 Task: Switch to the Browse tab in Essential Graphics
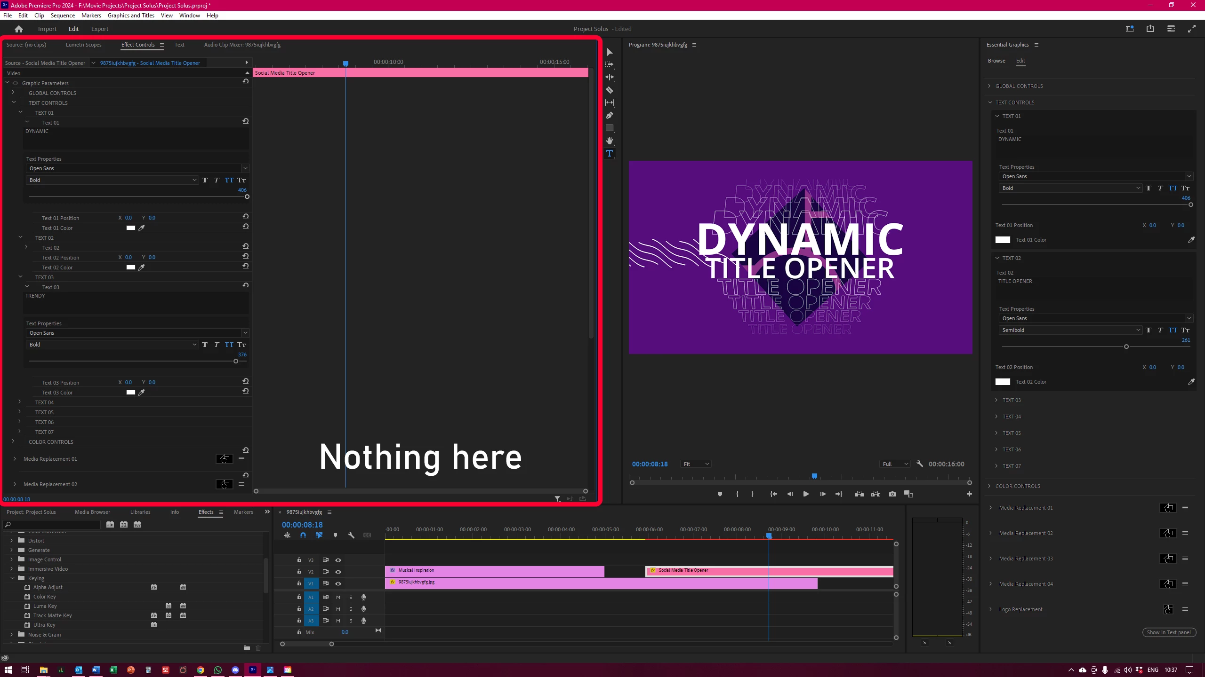coord(996,61)
